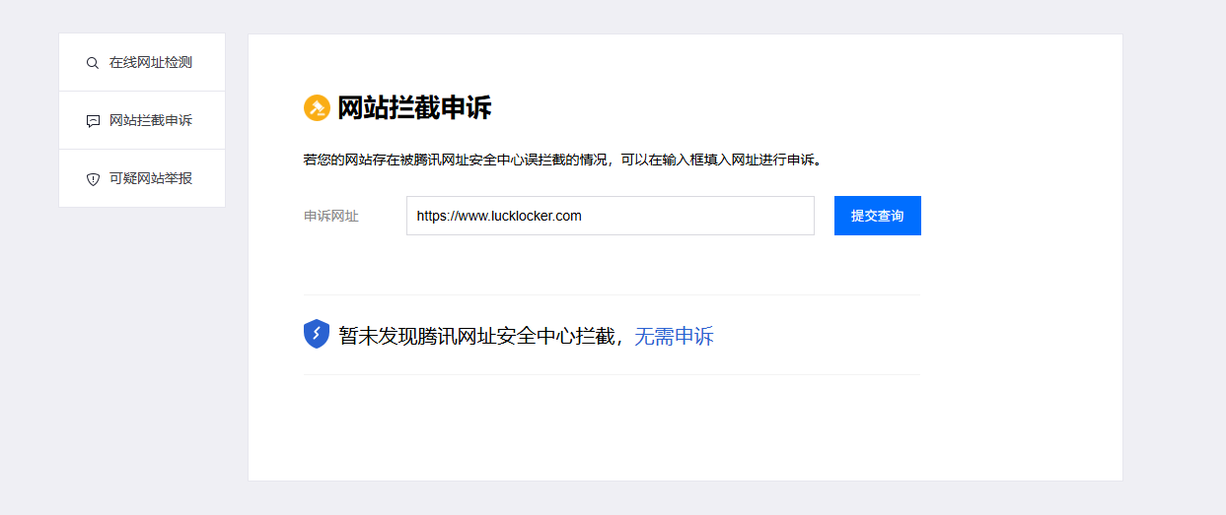Click the 提交查询 button
The width and height of the screenshot is (1226, 515).
click(x=878, y=216)
